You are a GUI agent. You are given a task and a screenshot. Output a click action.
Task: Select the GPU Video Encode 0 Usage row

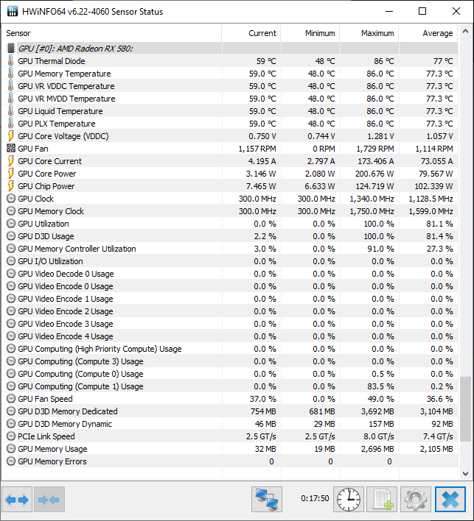(x=230, y=286)
